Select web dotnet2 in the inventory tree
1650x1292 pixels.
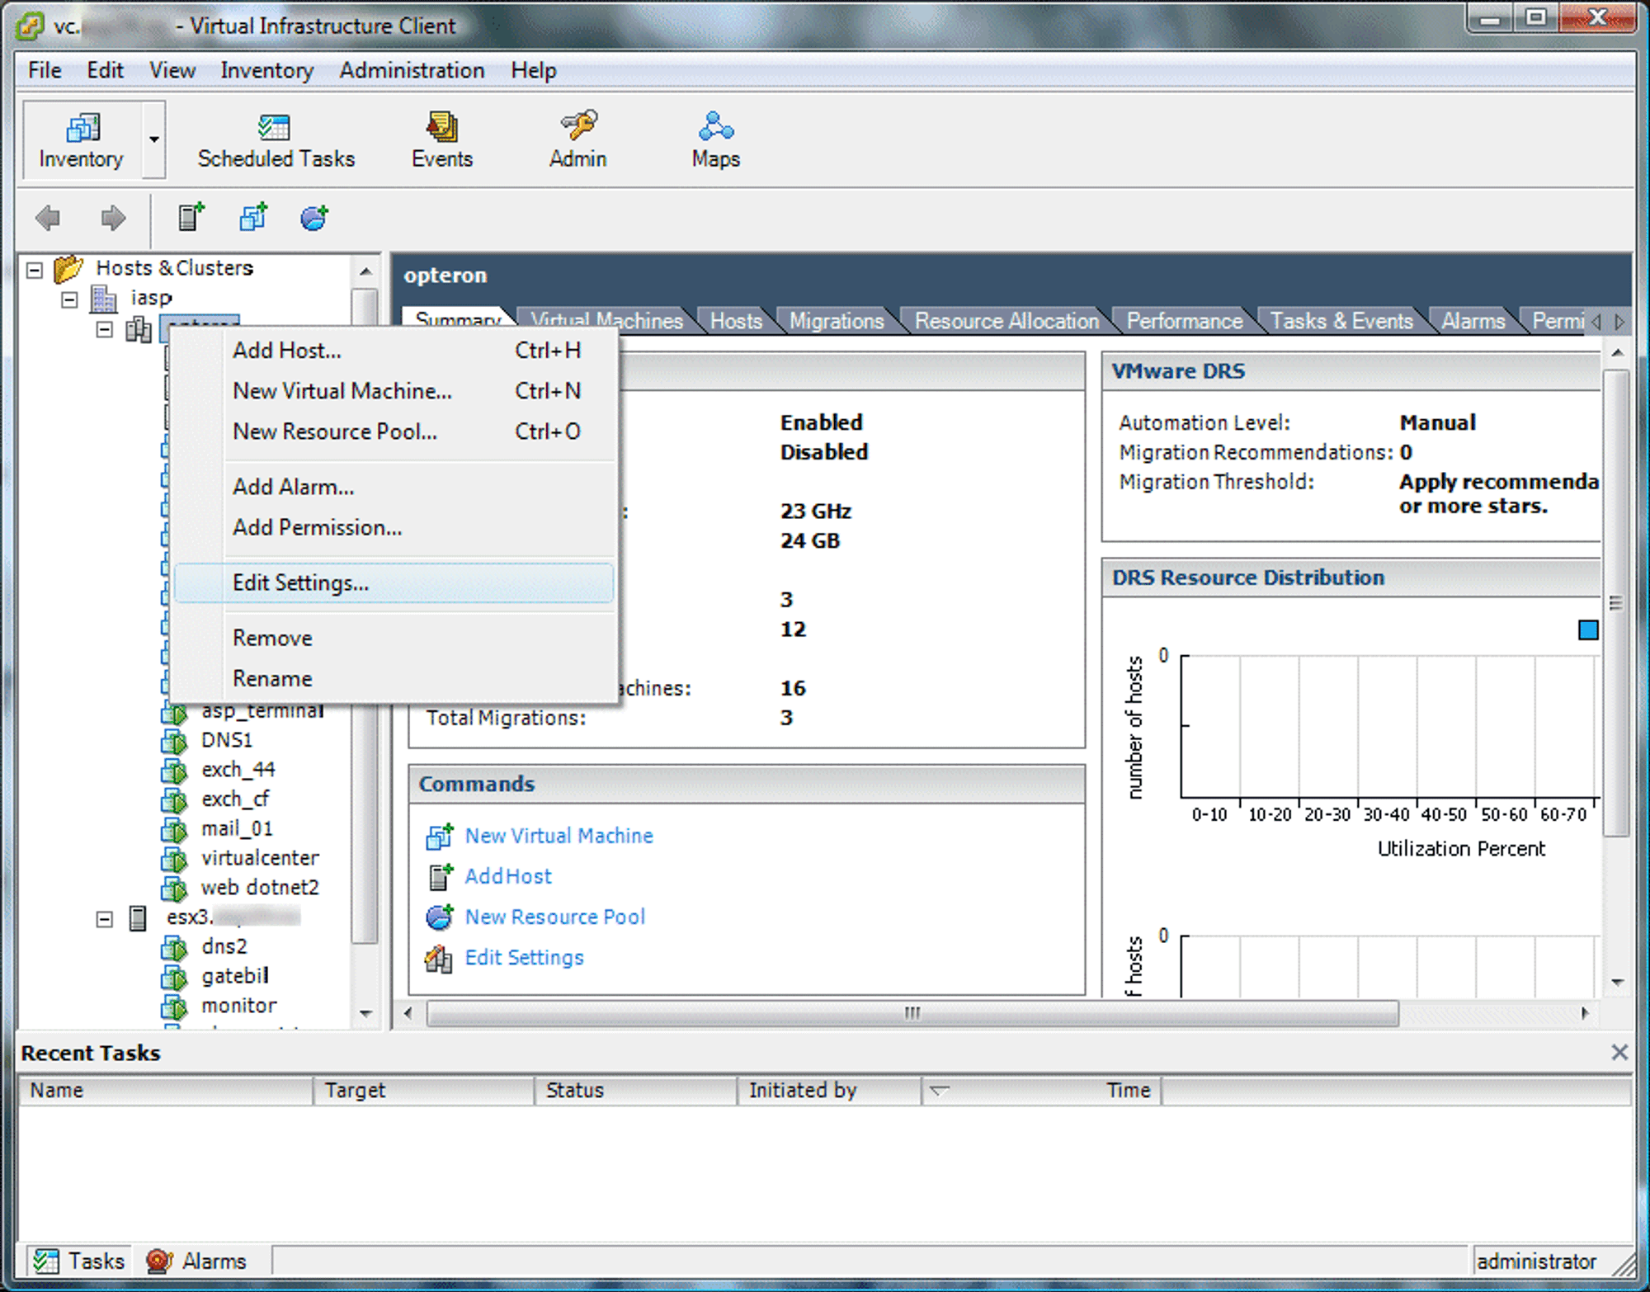[x=260, y=888]
